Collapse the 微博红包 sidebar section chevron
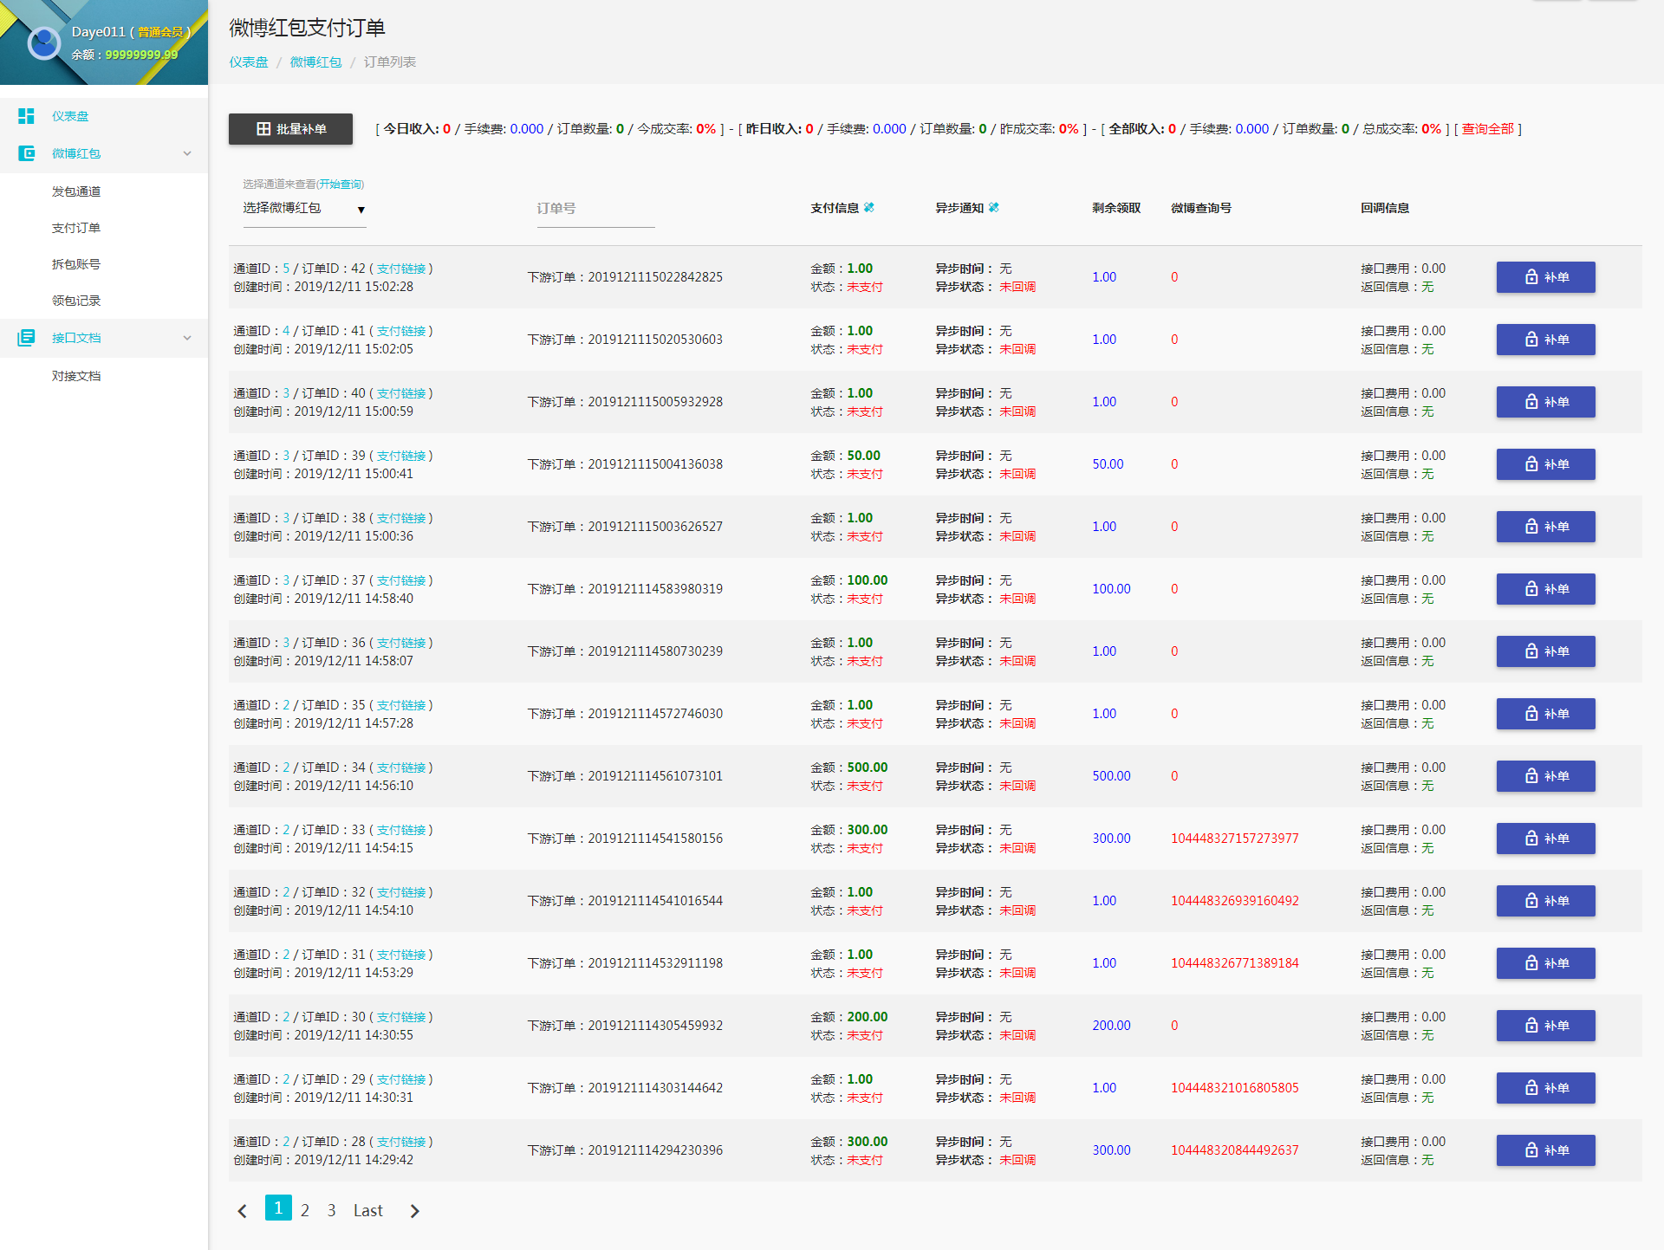Screen dimensions: 1664x1250 187,153
